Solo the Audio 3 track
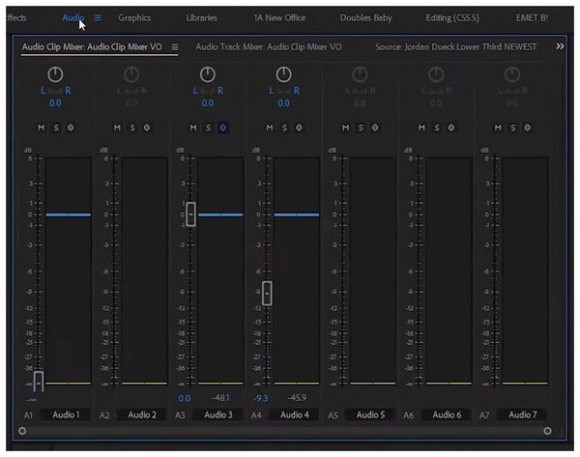The height and width of the screenshot is (457, 580). (209, 128)
